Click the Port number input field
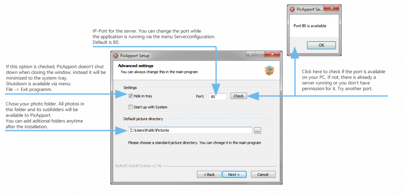 (217, 97)
